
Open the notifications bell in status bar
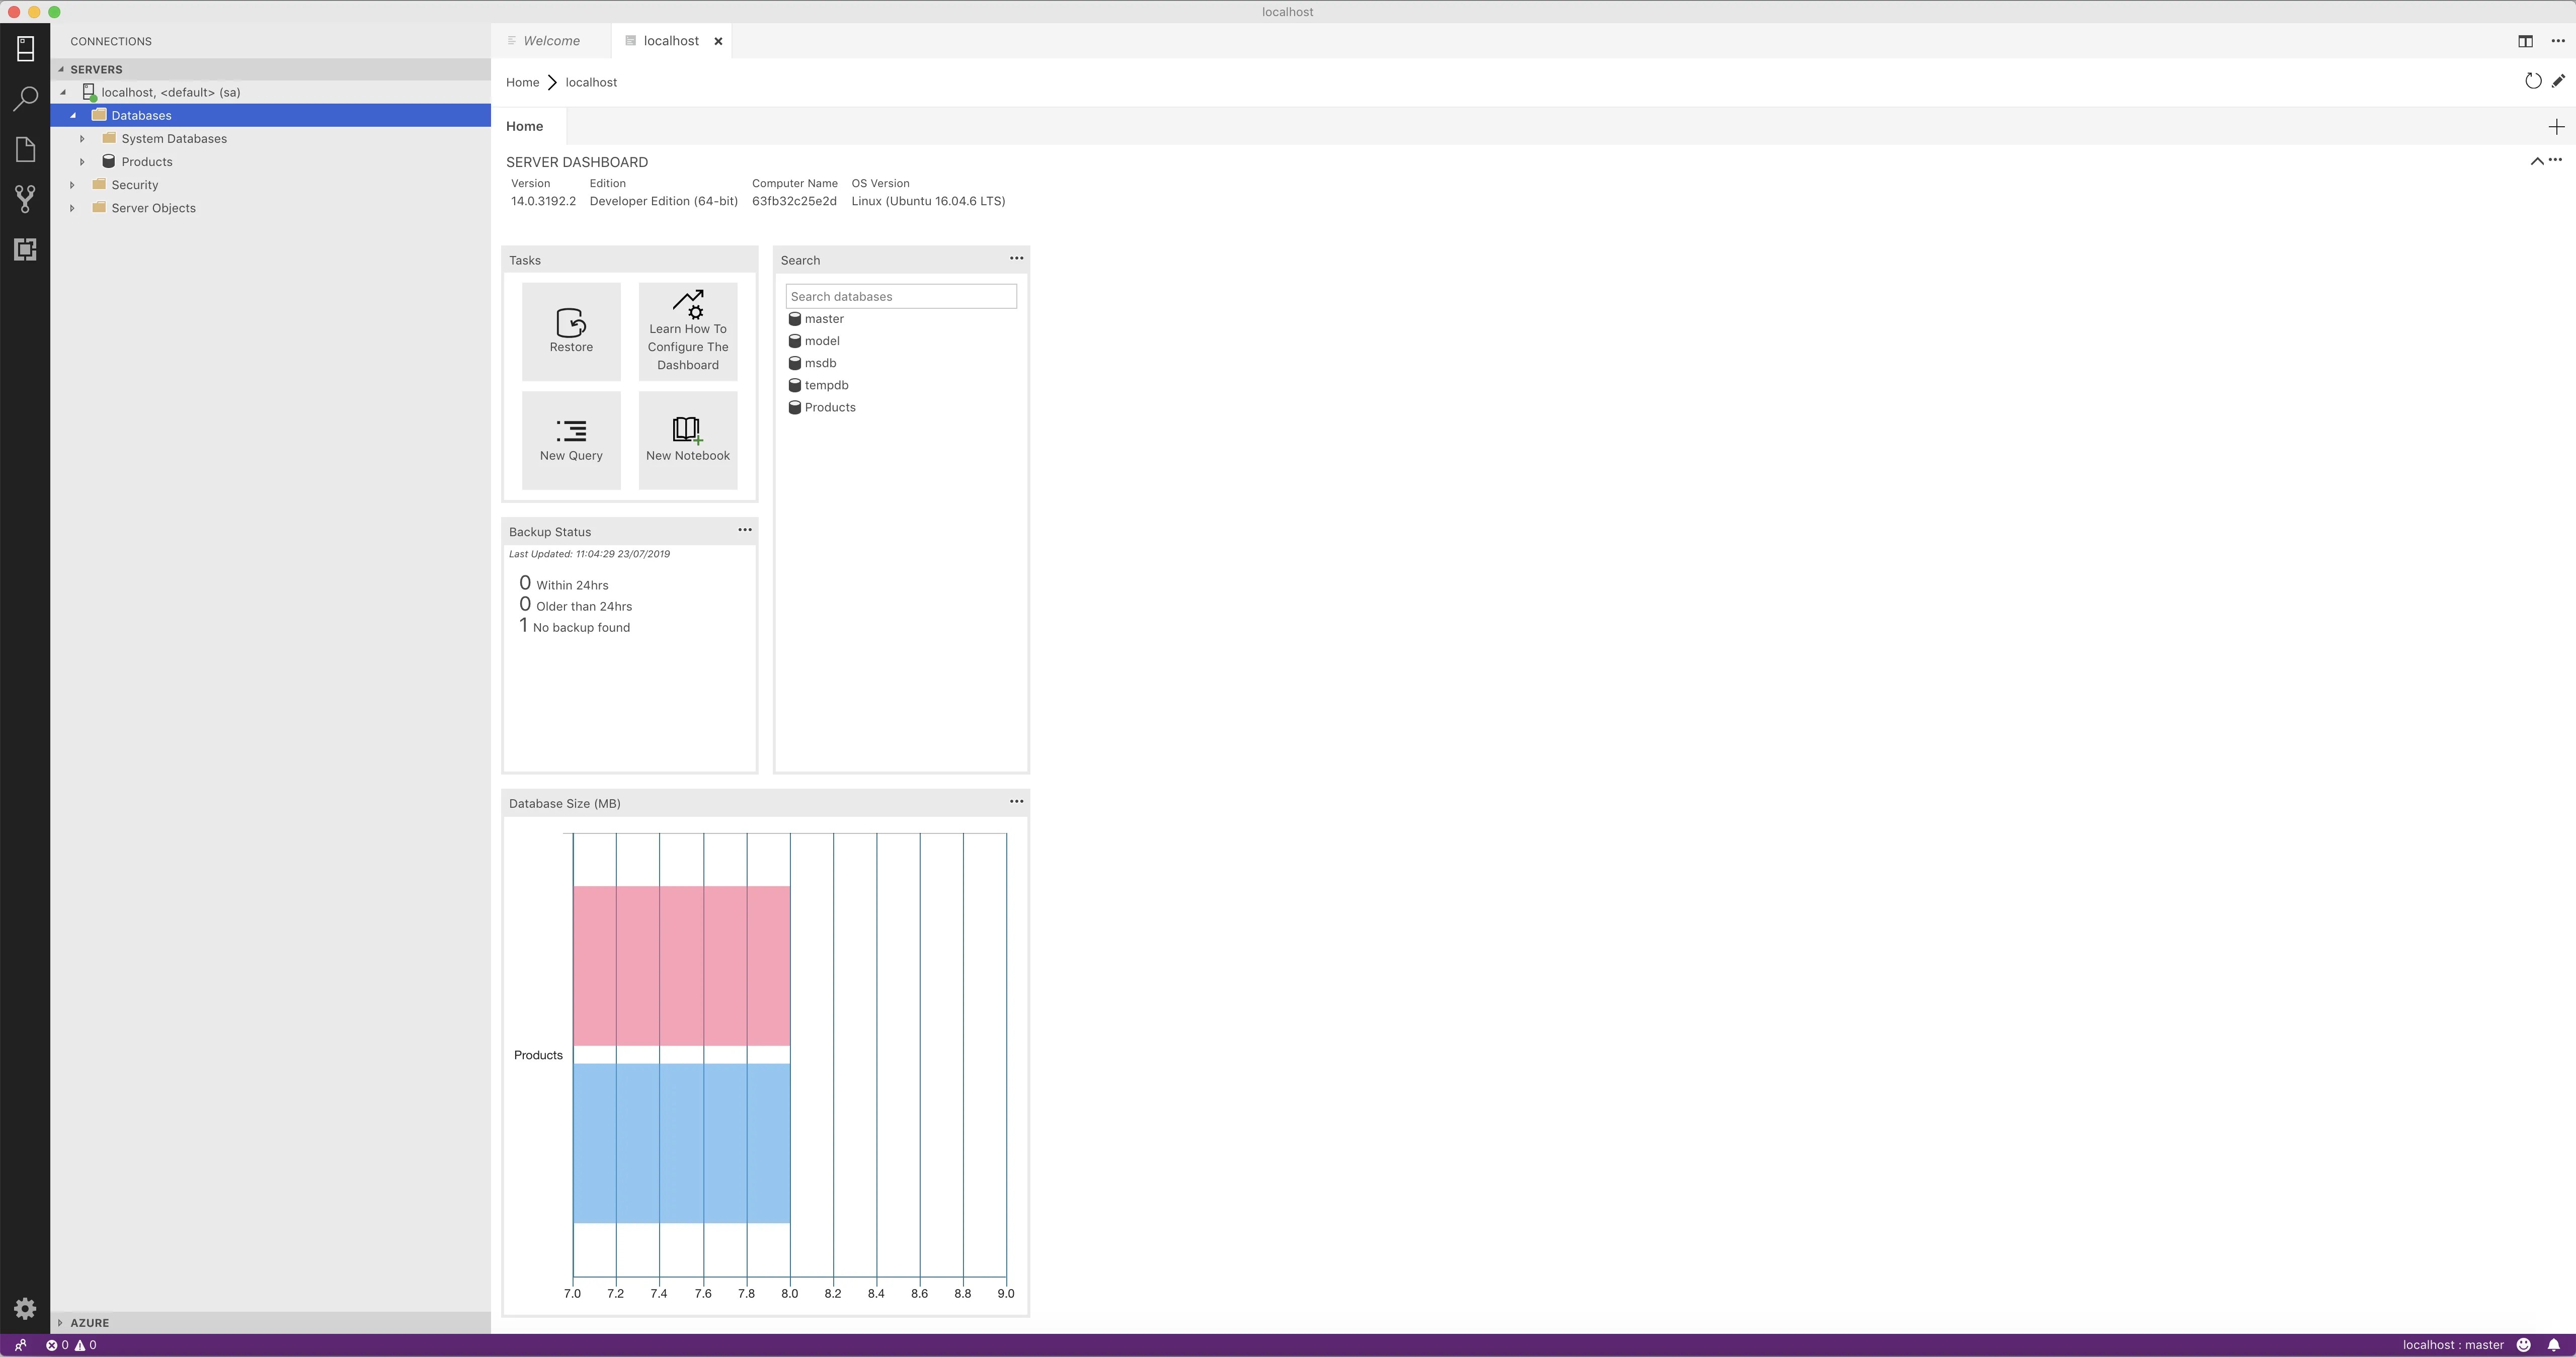click(x=2554, y=1345)
